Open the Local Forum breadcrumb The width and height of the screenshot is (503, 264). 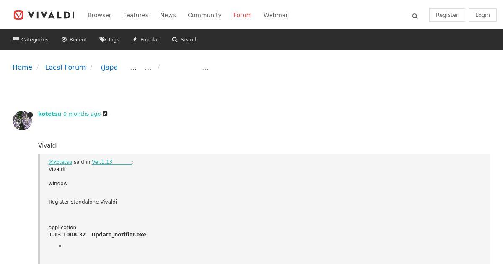[65, 67]
